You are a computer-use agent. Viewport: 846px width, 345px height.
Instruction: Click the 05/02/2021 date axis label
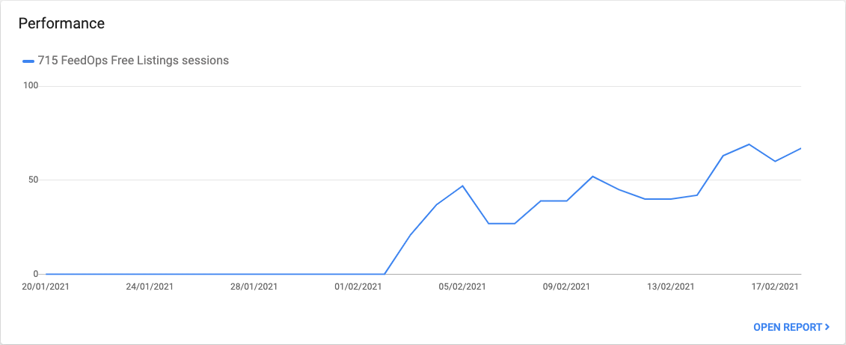click(462, 287)
